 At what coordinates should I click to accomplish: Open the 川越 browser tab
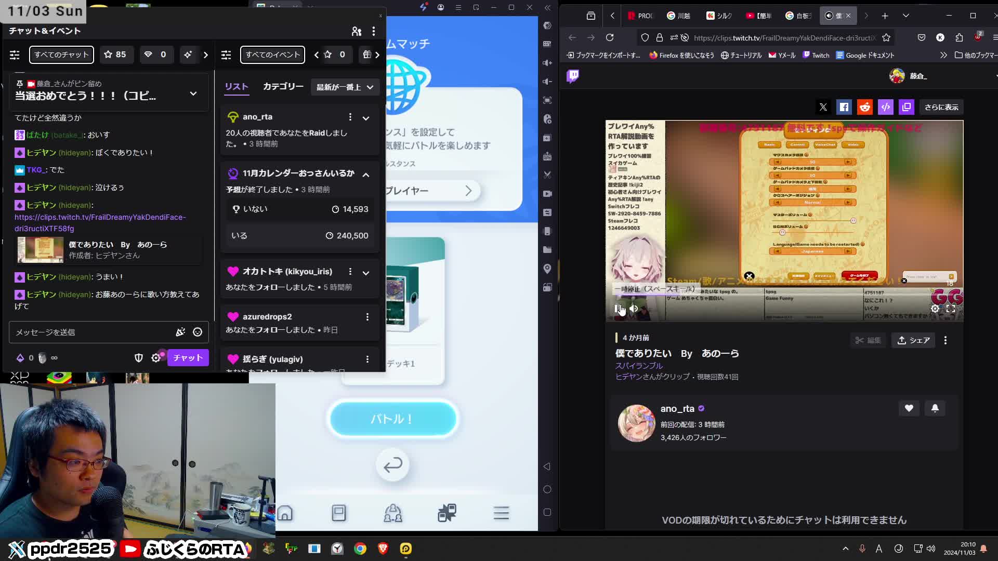[x=679, y=16]
